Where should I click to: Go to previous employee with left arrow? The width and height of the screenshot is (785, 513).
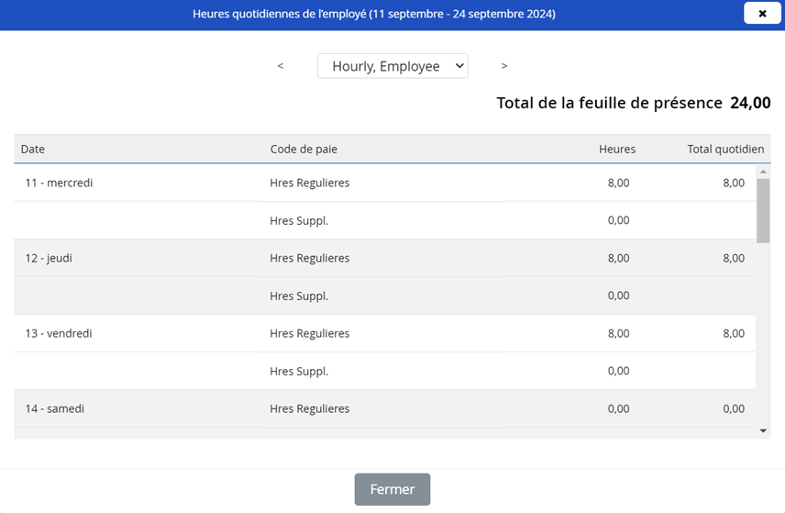(281, 66)
